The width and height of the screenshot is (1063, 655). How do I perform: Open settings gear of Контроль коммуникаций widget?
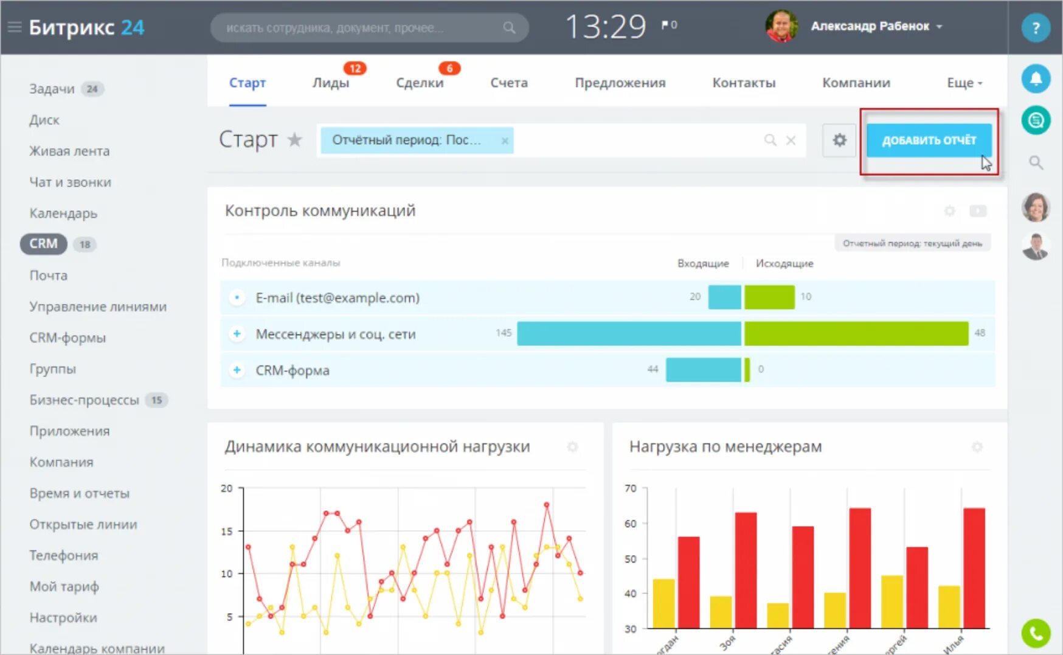pyautogui.click(x=949, y=211)
